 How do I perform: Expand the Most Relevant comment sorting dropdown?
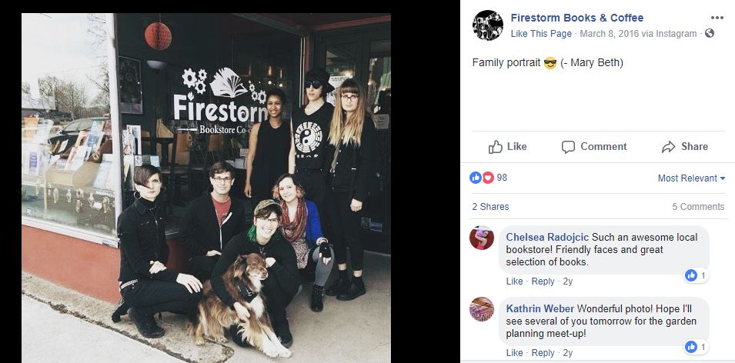click(x=691, y=178)
